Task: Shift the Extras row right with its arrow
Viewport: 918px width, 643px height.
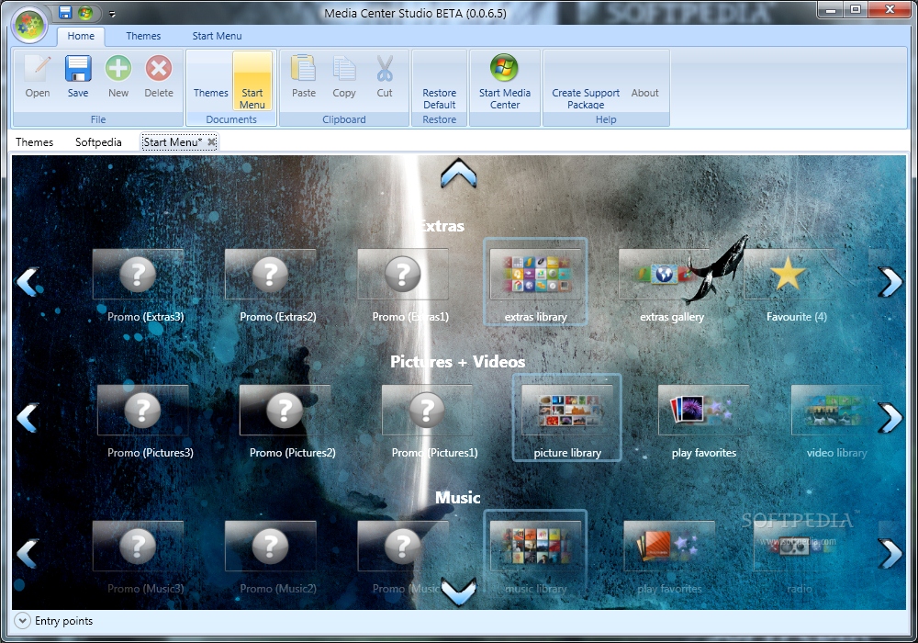Action: pos(890,282)
